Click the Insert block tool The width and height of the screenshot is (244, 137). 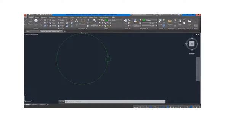(125, 22)
